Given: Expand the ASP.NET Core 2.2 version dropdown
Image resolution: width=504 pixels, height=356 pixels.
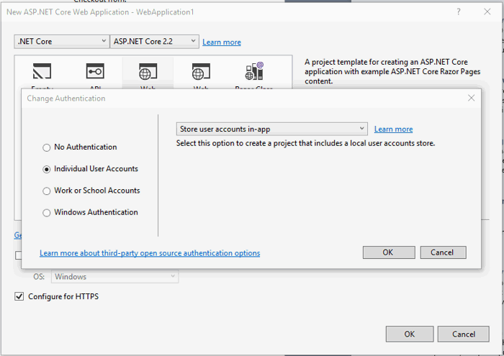Looking at the screenshot, I should (x=154, y=42).
